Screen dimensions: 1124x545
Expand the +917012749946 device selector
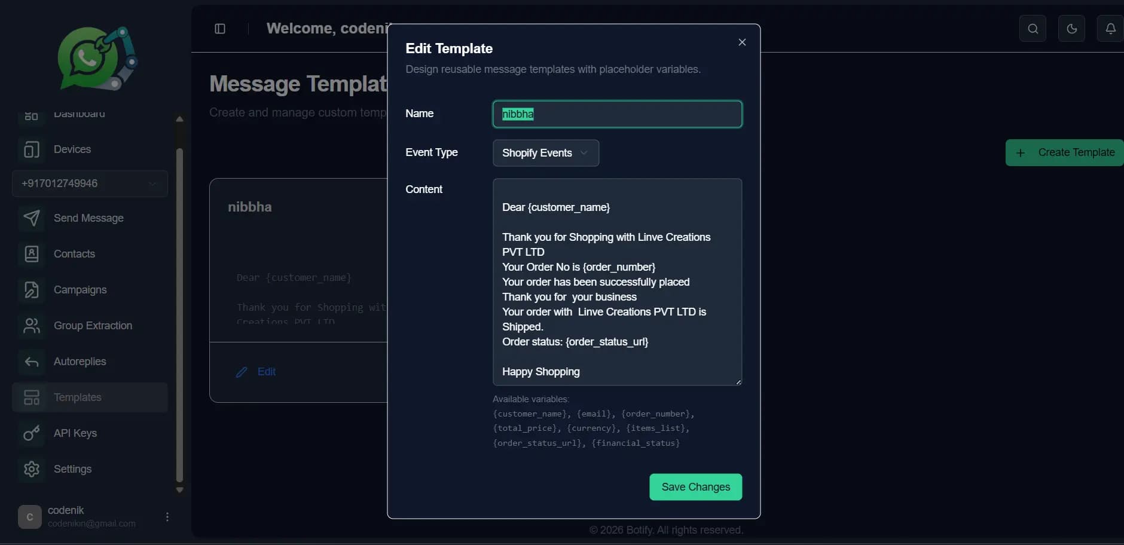point(90,183)
